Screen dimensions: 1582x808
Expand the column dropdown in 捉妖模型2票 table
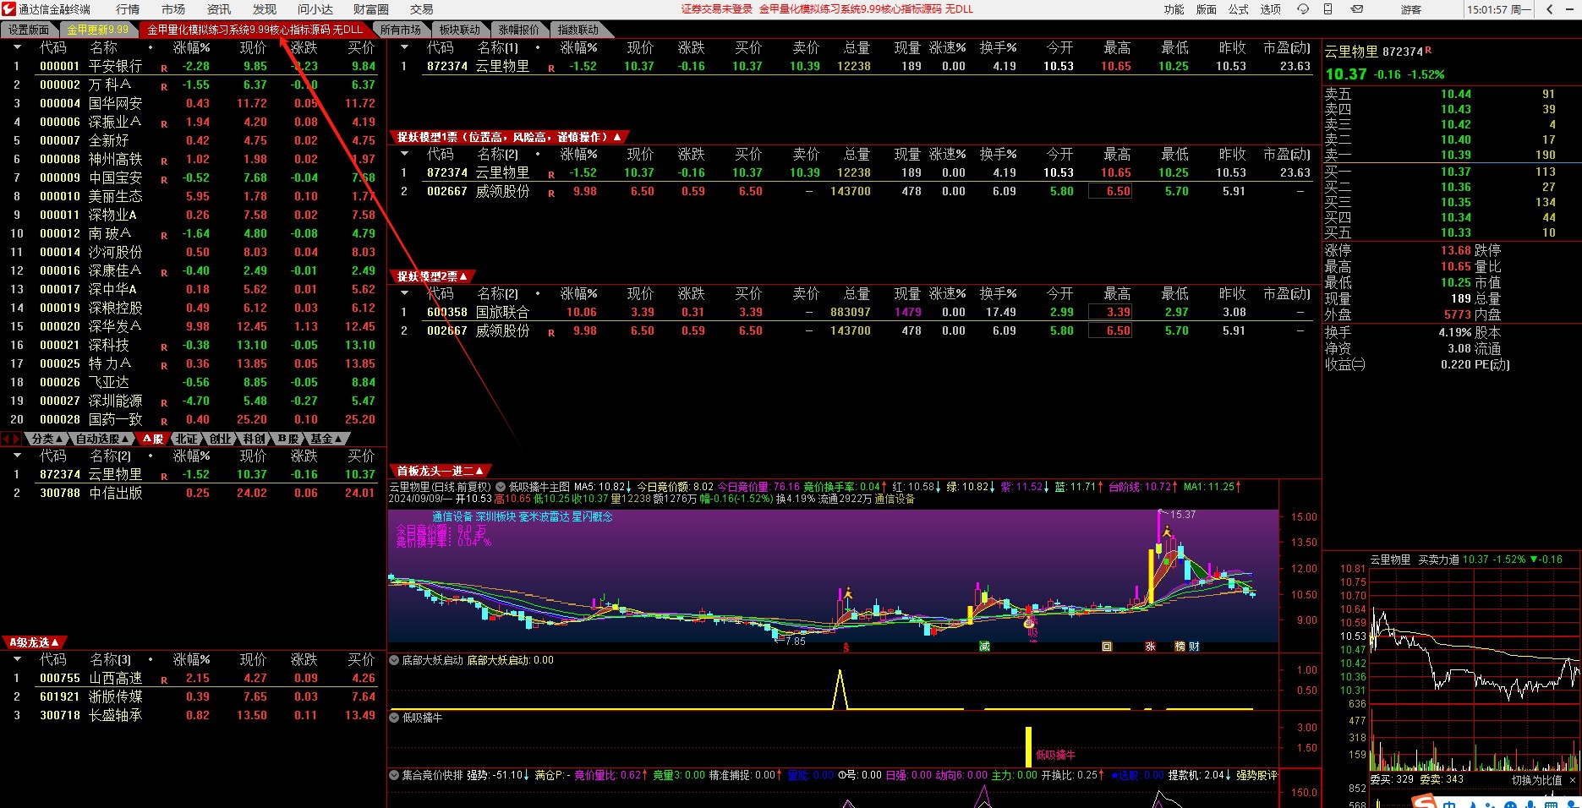(x=404, y=294)
